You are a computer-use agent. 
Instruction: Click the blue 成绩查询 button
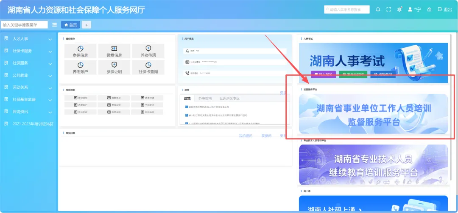[383, 74]
